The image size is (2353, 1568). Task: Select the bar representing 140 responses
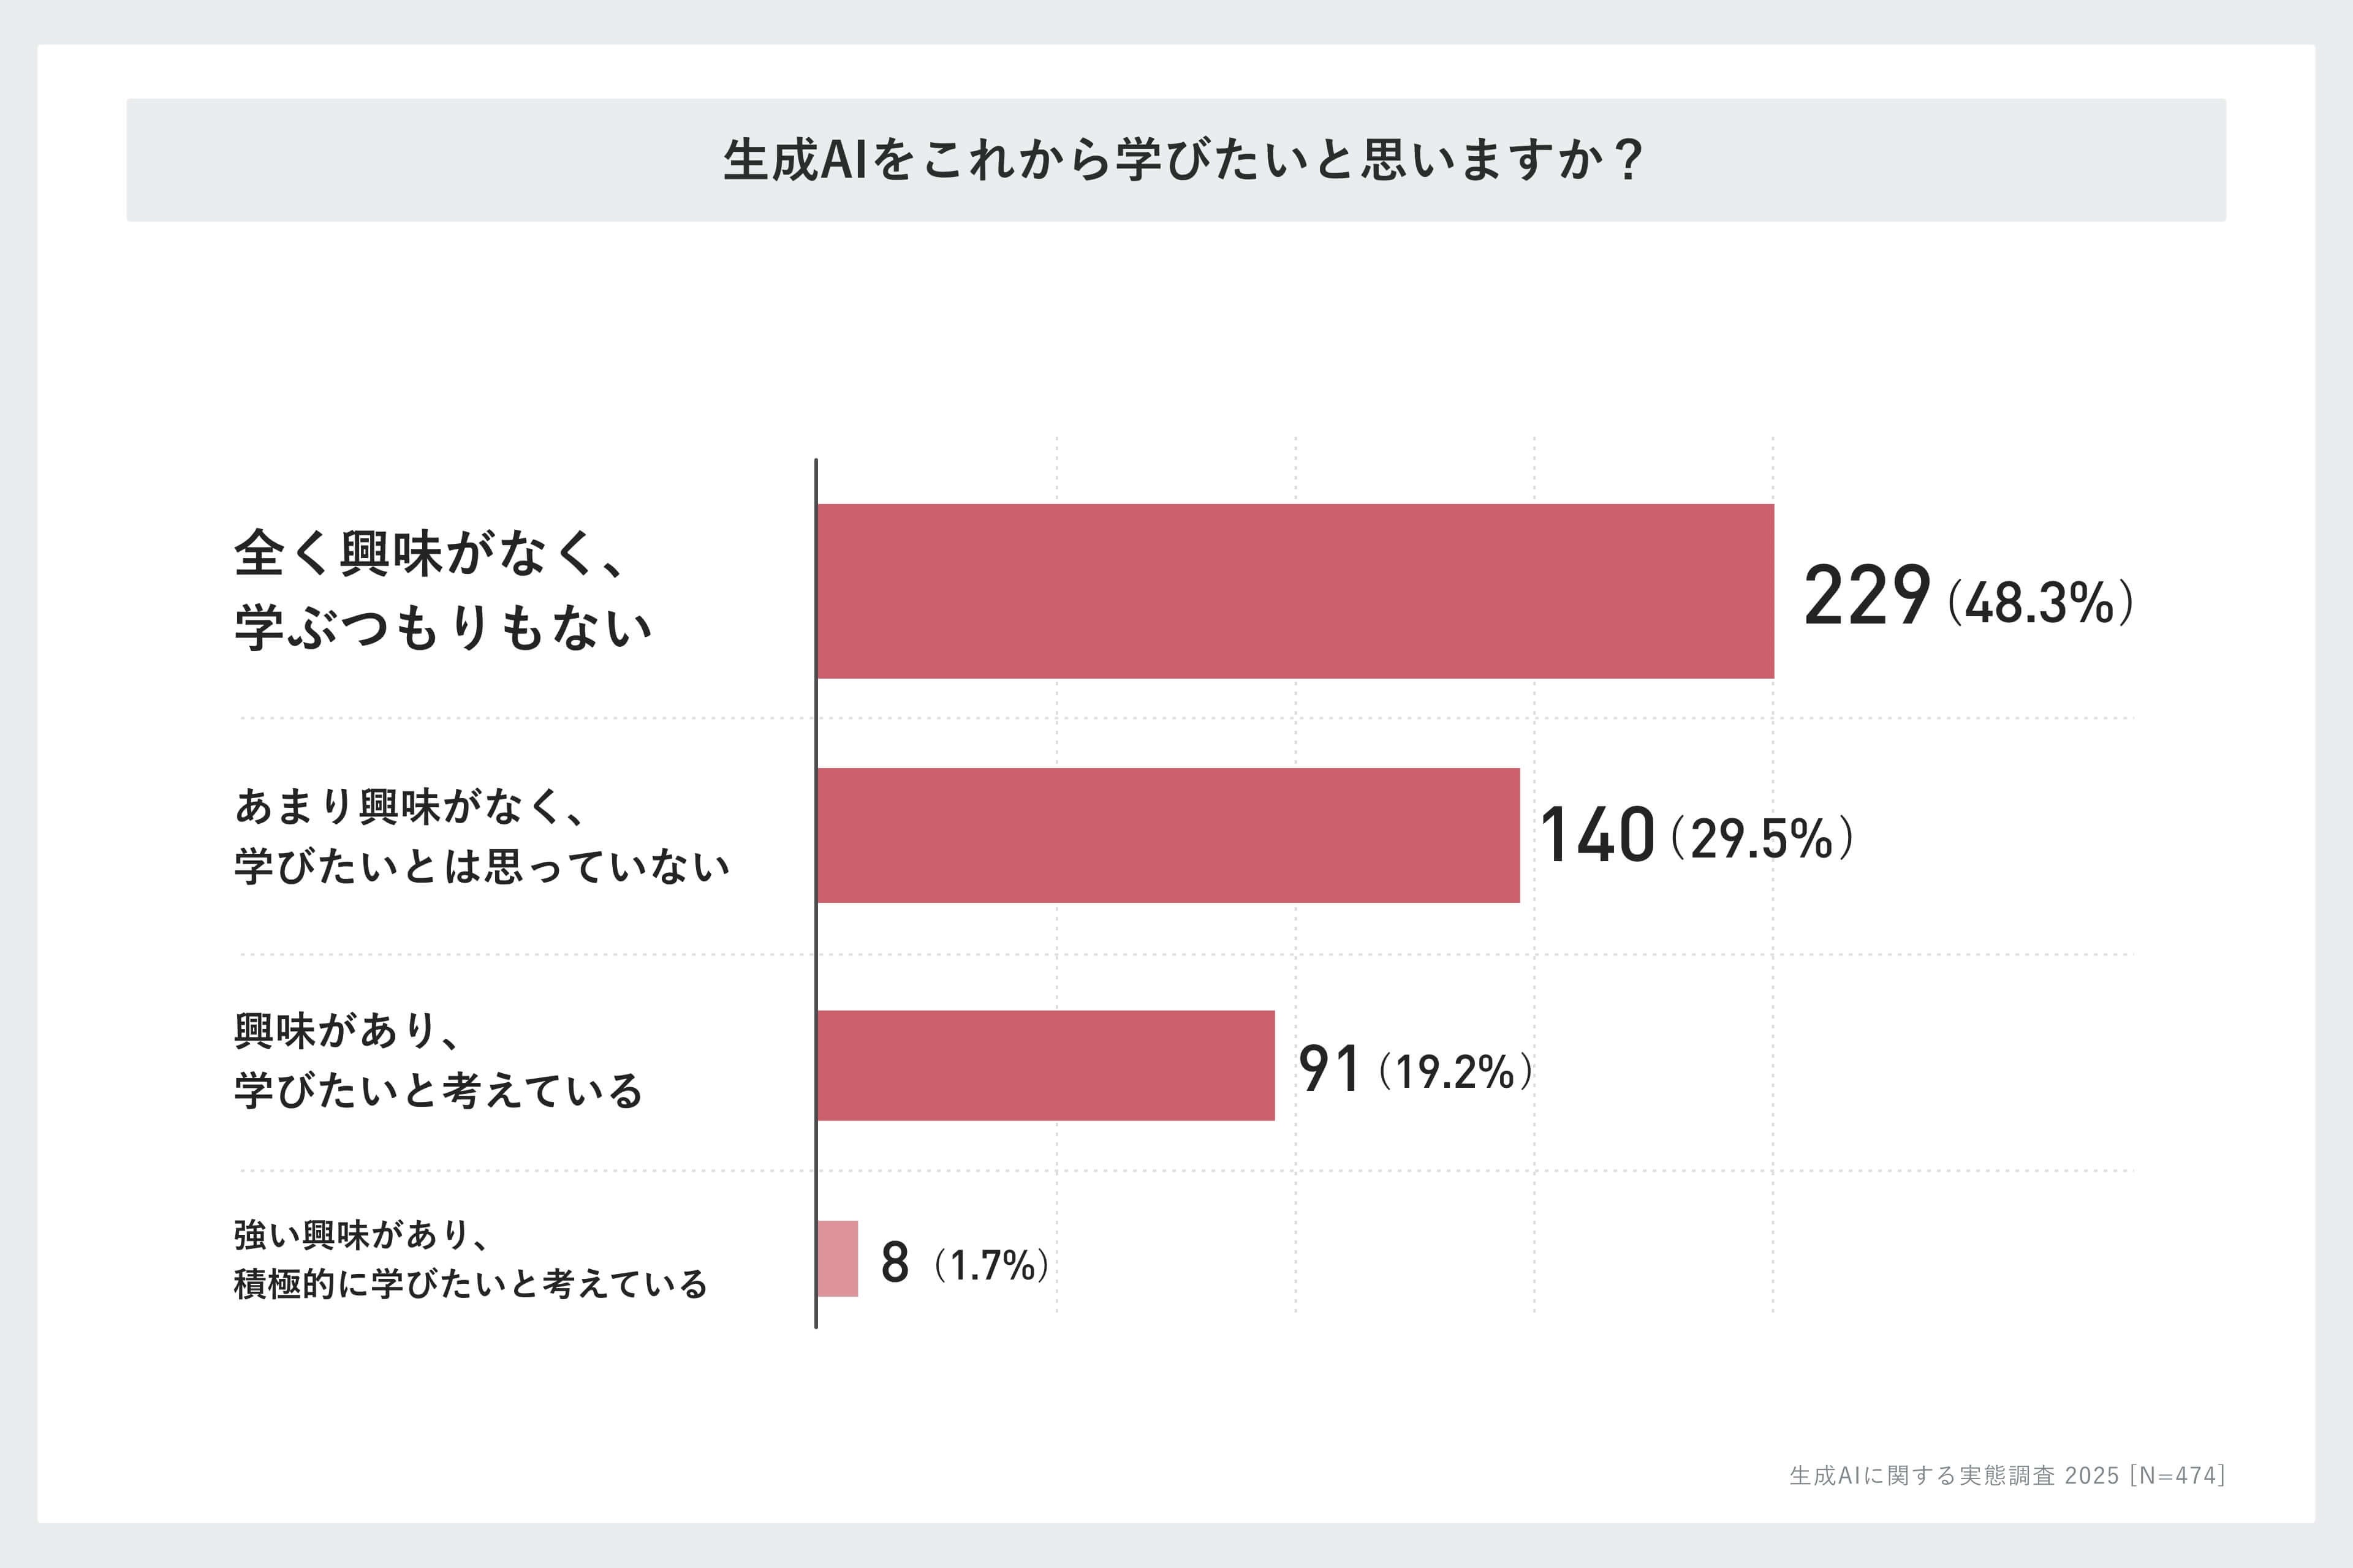(x=1169, y=835)
